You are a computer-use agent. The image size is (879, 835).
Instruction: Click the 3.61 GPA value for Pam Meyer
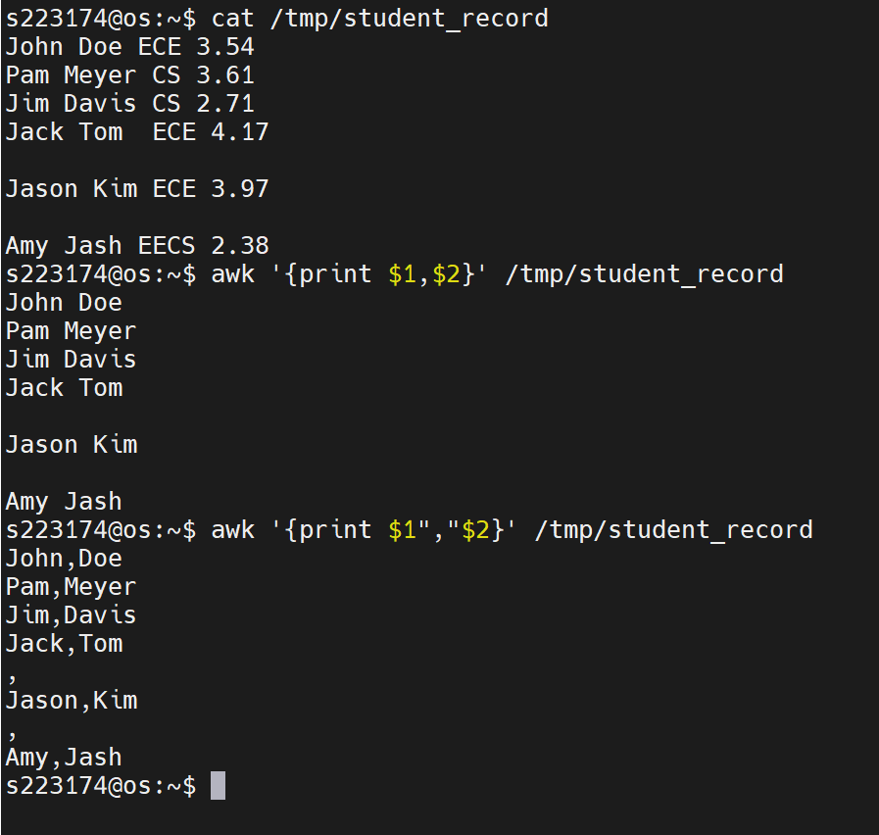[x=232, y=74]
